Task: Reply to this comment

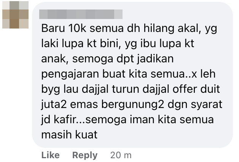Action: coord(85,156)
